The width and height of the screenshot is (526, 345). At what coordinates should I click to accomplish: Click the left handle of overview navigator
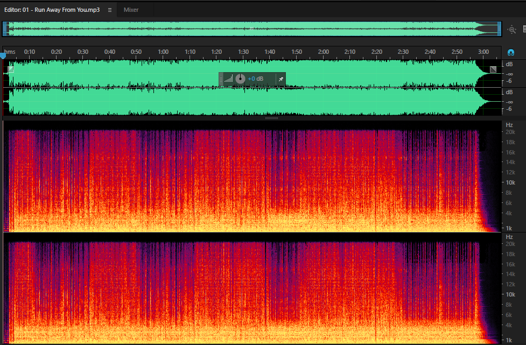(5, 29)
